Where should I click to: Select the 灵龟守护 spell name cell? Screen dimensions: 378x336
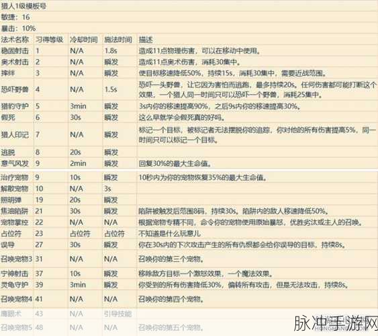[x=15, y=285]
